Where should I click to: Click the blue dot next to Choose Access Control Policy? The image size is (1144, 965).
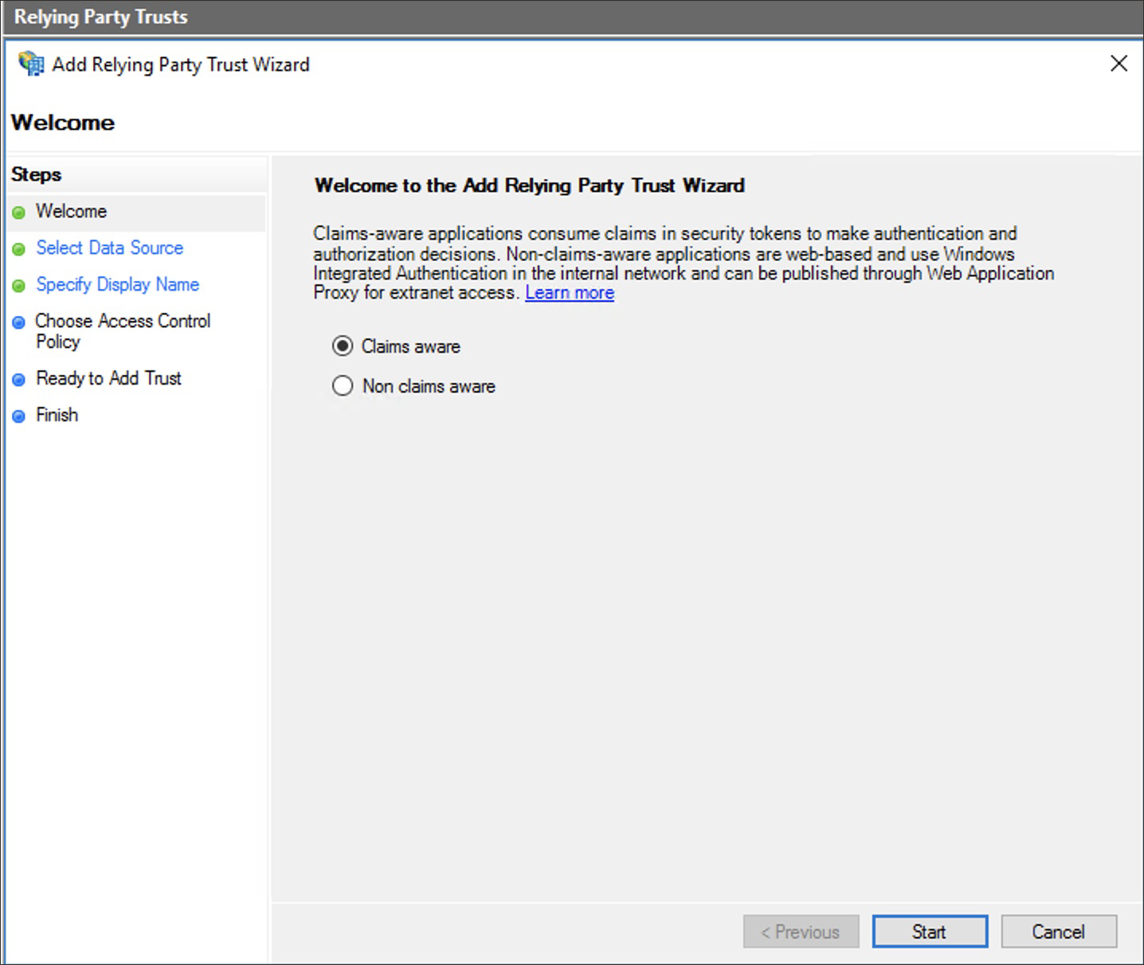18,322
